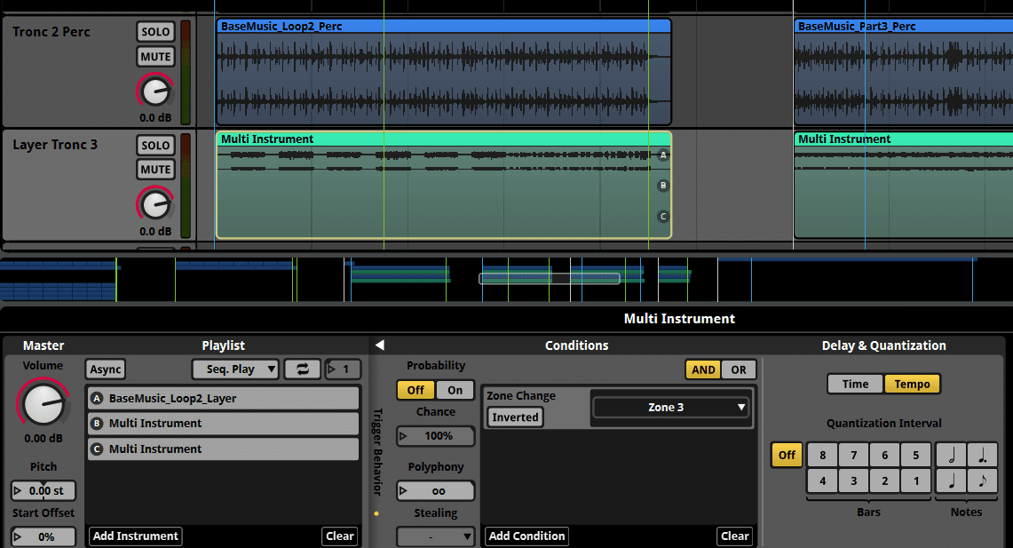Collapse the panel with the left arrow

(380, 345)
